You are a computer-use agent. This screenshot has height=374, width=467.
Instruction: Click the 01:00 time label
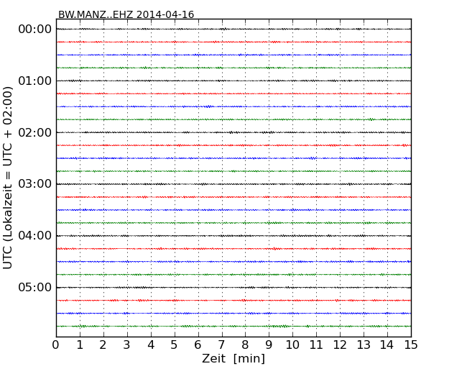35,81
